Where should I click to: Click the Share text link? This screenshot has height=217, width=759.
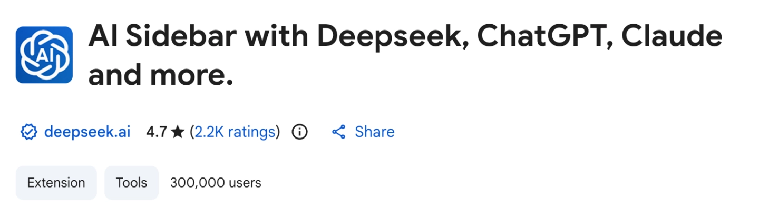374,132
